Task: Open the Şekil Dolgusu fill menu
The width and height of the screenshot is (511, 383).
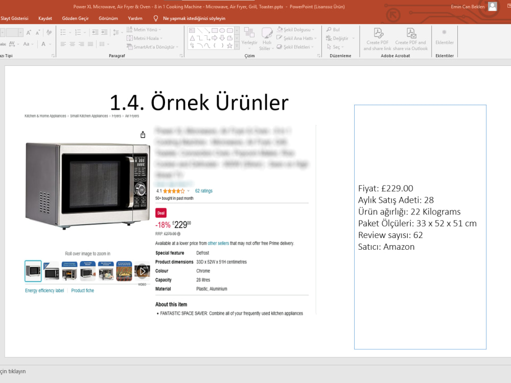Action: click(x=295, y=29)
